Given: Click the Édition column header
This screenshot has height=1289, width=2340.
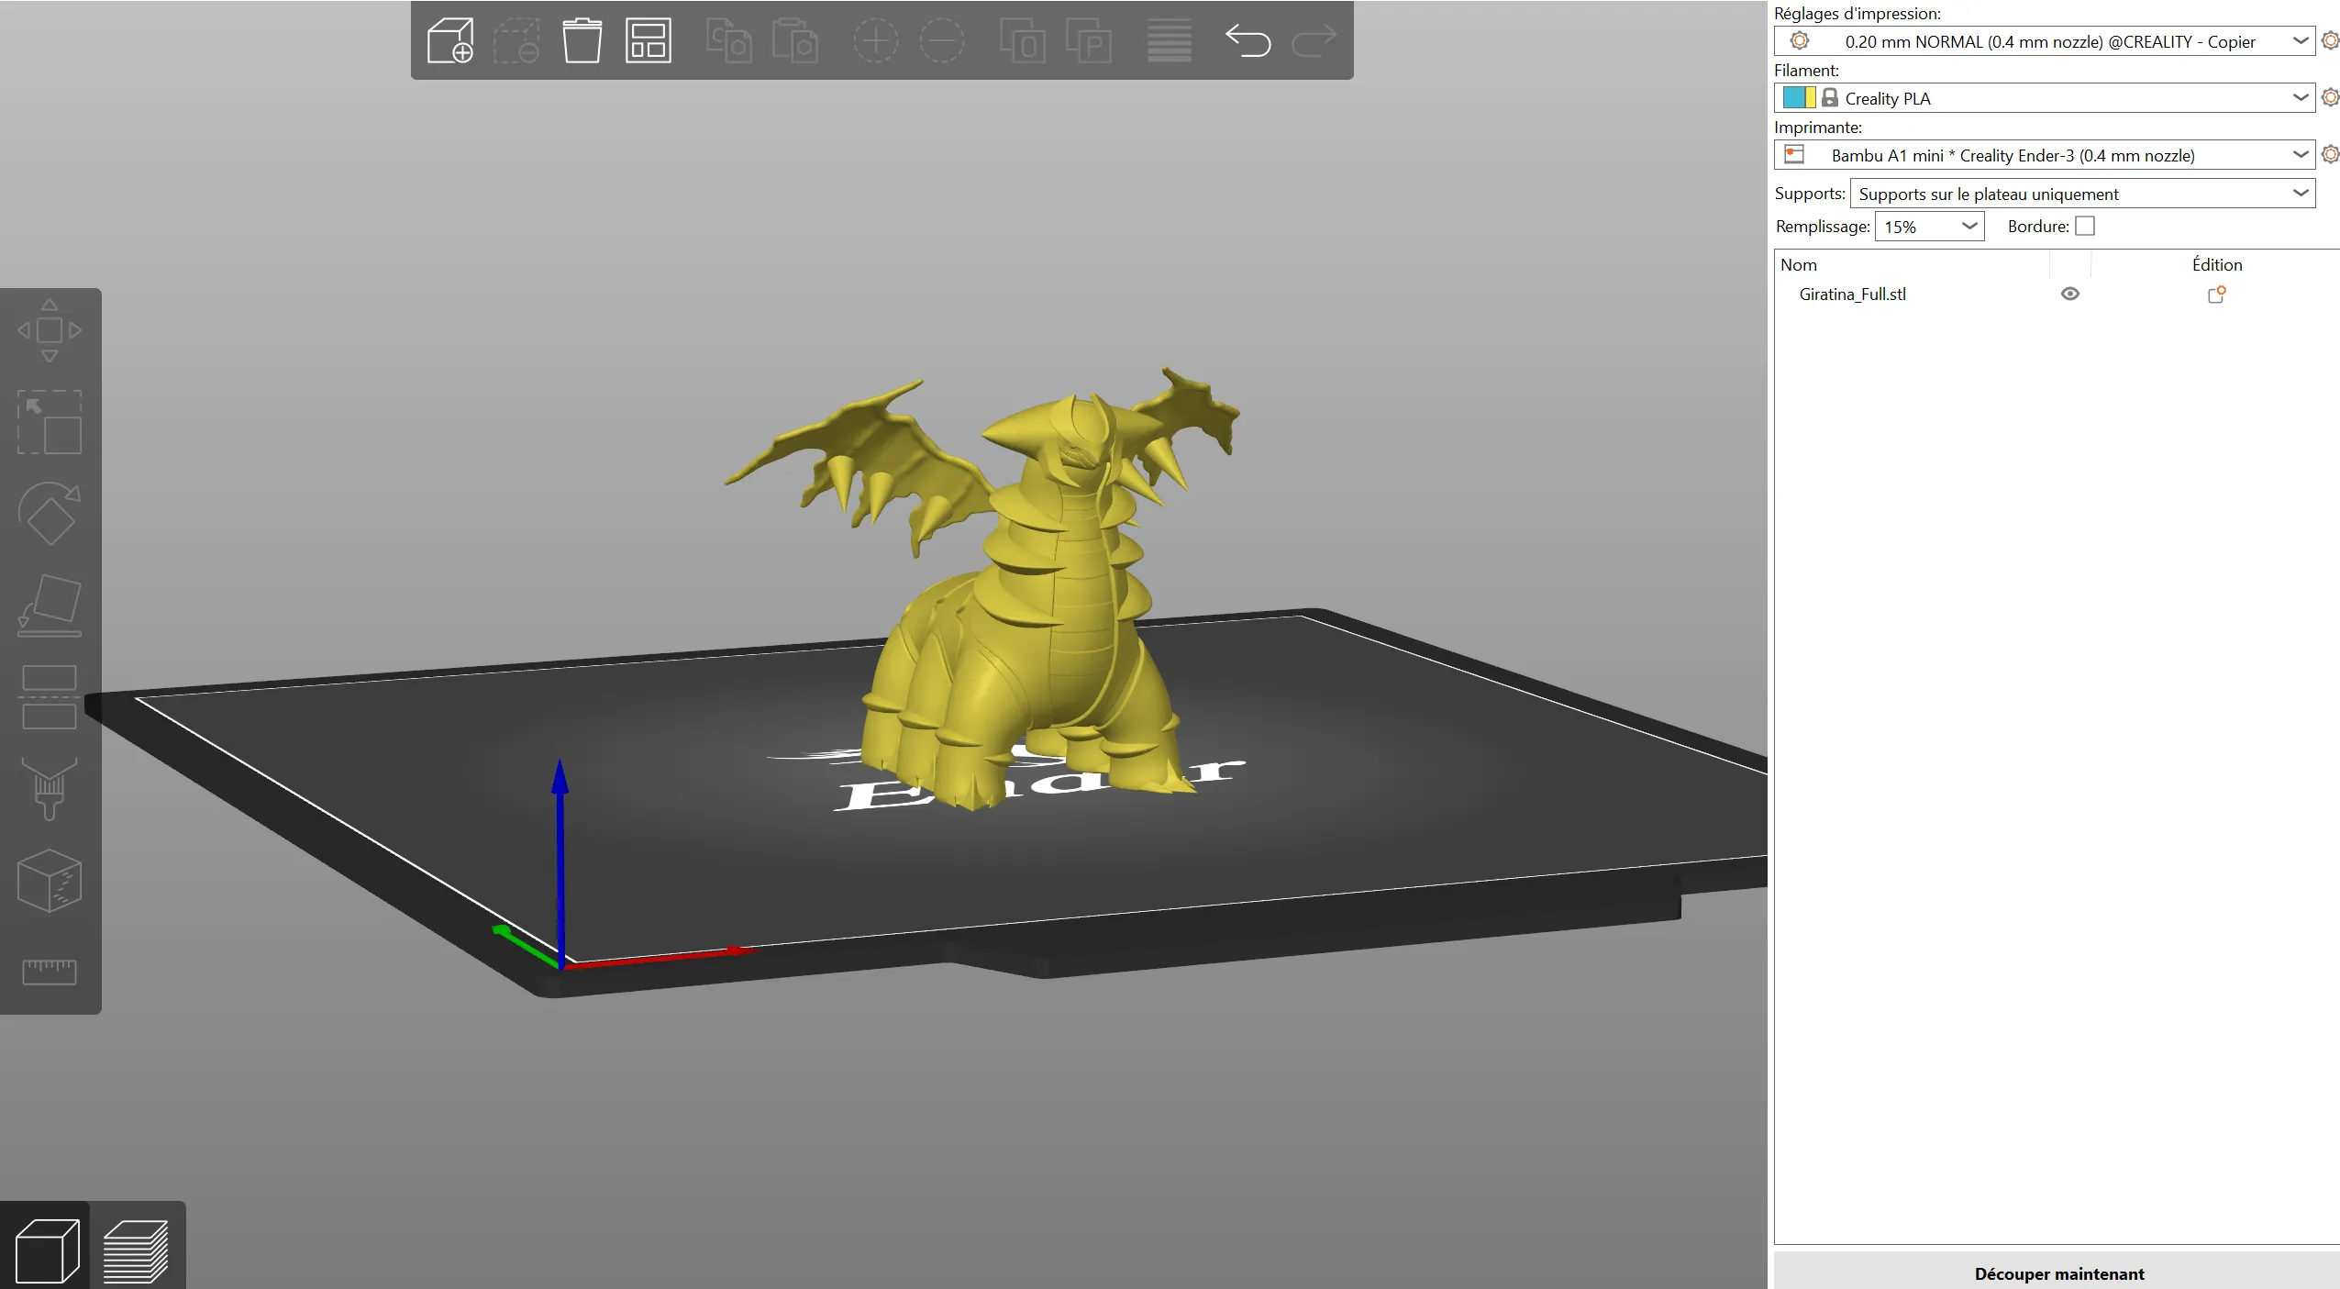Looking at the screenshot, I should [x=2216, y=265].
